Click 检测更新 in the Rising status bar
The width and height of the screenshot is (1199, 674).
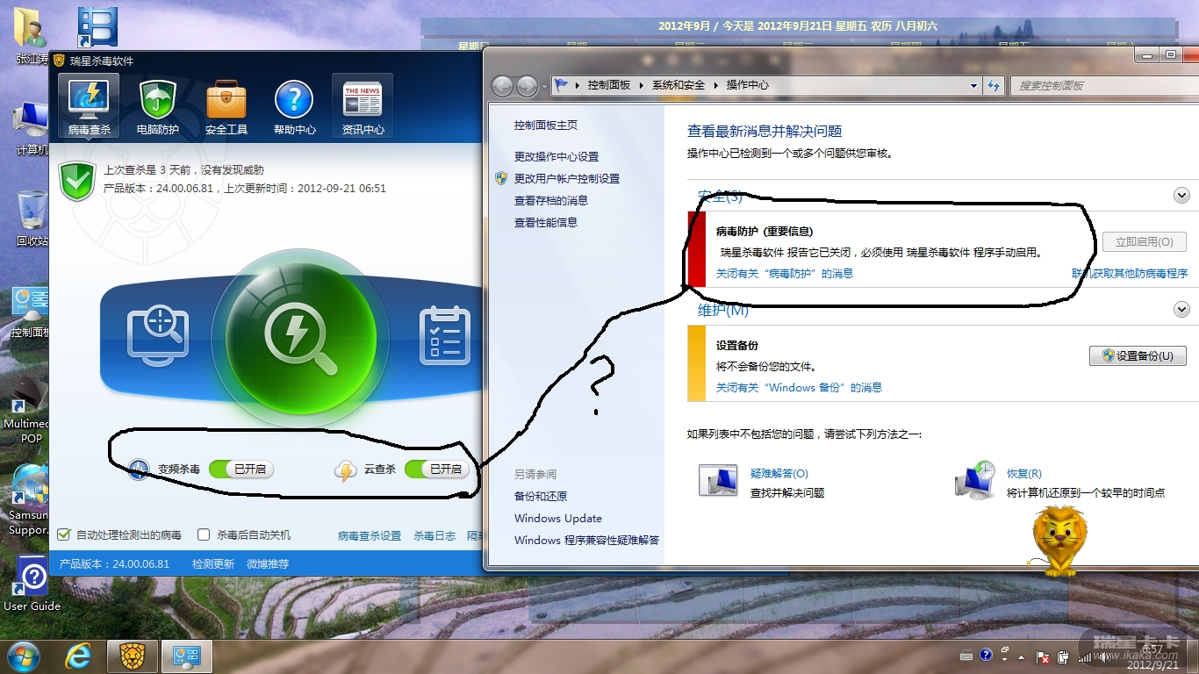213,563
